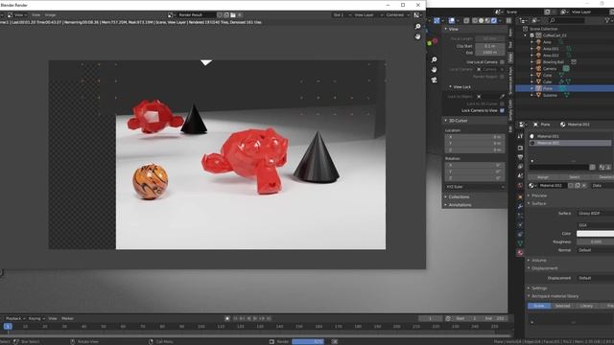
Task: Click the white Color swatch of Glossy BSDF
Action: [595, 234]
